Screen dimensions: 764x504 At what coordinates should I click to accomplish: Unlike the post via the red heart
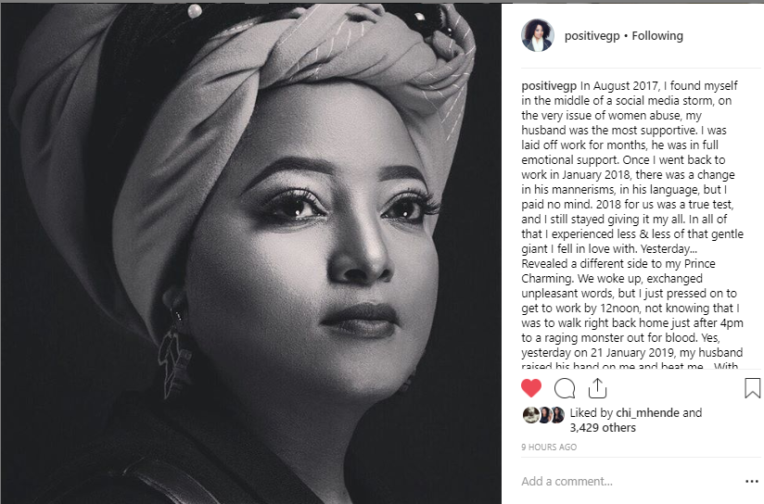(531, 388)
